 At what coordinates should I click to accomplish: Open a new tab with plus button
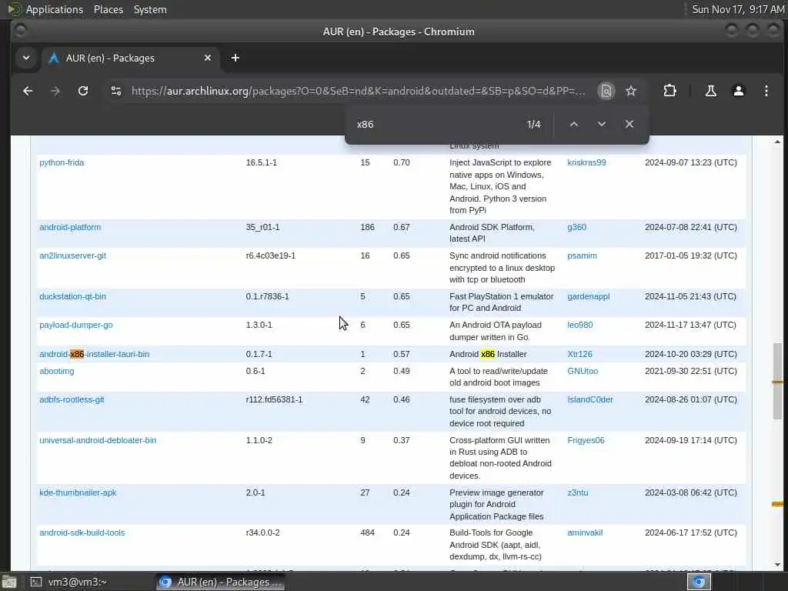(x=235, y=58)
